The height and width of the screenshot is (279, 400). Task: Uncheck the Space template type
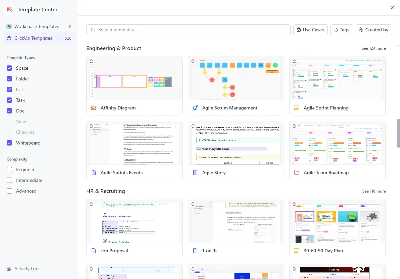pyautogui.click(x=9, y=68)
